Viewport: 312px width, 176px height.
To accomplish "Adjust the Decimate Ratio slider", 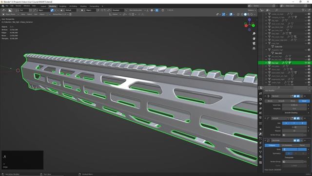I will pyautogui.click(x=294, y=149).
